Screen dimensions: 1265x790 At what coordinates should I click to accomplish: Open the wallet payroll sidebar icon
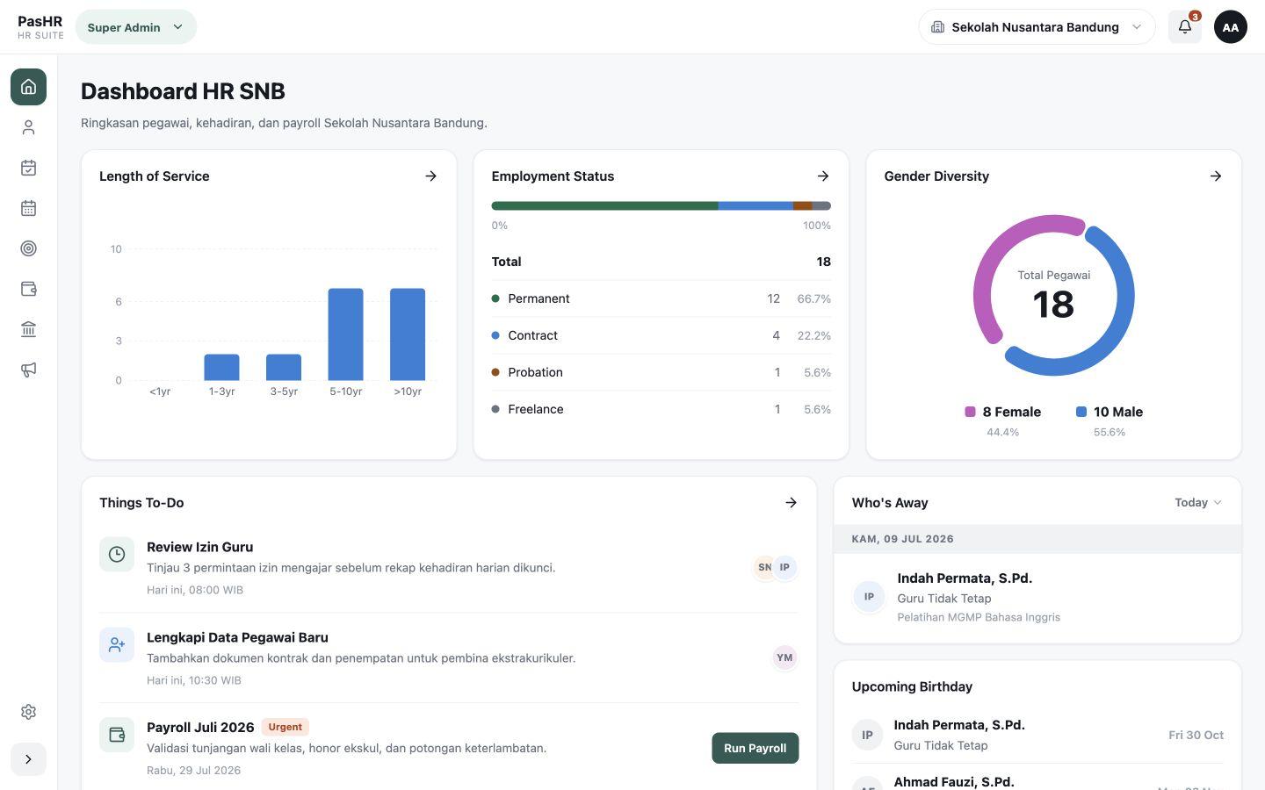click(28, 289)
